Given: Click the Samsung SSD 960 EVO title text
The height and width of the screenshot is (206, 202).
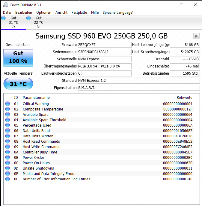Looking at the screenshot, I should tap(101, 36).
